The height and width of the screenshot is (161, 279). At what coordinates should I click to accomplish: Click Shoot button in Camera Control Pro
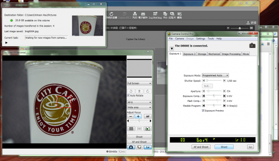pyautogui.click(x=224, y=147)
